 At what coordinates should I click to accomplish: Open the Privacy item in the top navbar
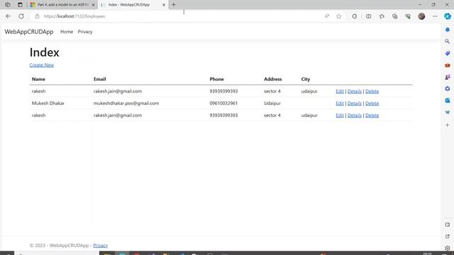tap(85, 32)
